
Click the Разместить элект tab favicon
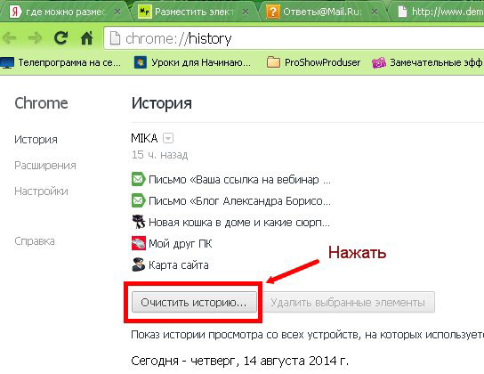click(144, 12)
